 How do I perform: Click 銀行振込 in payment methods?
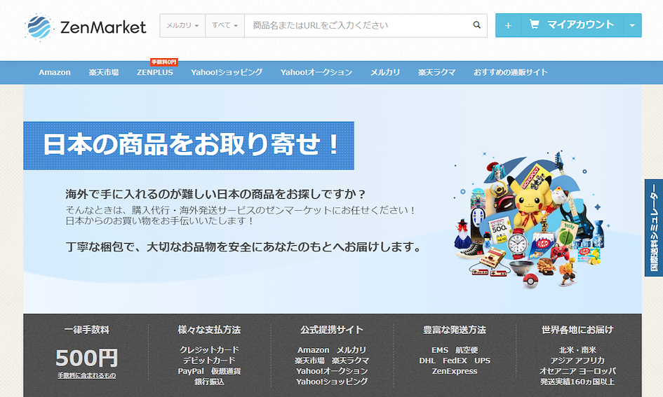pos(209,382)
